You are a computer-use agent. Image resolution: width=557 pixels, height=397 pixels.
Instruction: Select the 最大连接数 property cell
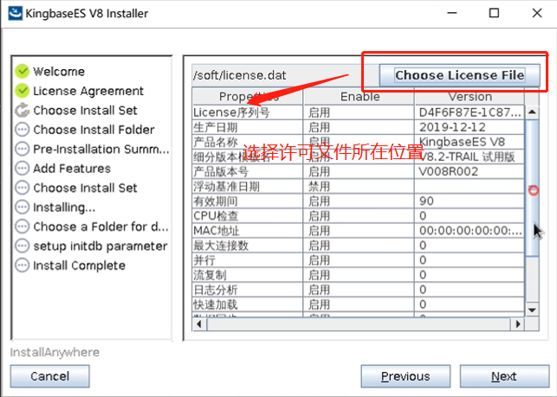point(248,246)
